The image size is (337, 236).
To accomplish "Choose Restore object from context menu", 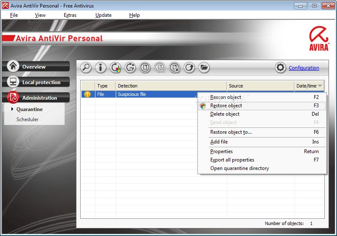I will (262, 106).
